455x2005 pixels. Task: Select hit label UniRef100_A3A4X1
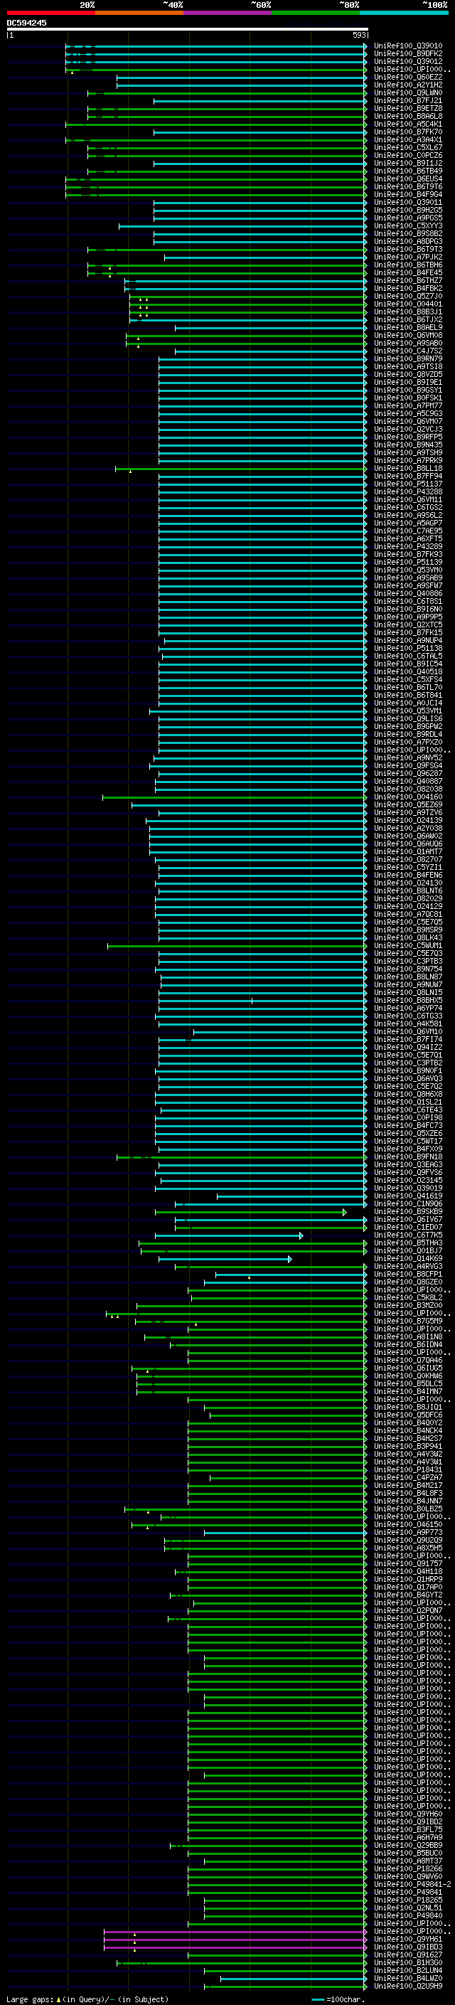[x=407, y=140]
